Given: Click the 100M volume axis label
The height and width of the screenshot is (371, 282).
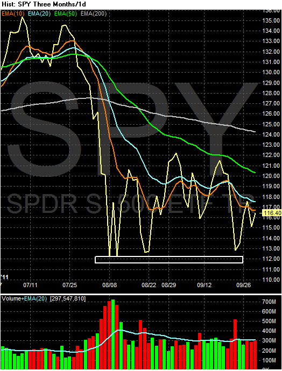Looking at the screenshot, I should (269, 360).
